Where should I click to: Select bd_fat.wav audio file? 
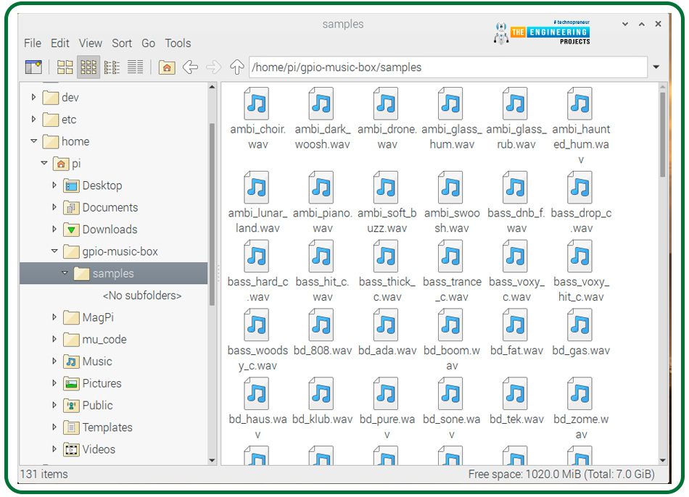516,333
